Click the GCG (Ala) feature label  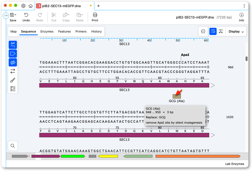pyautogui.click(x=177, y=101)
